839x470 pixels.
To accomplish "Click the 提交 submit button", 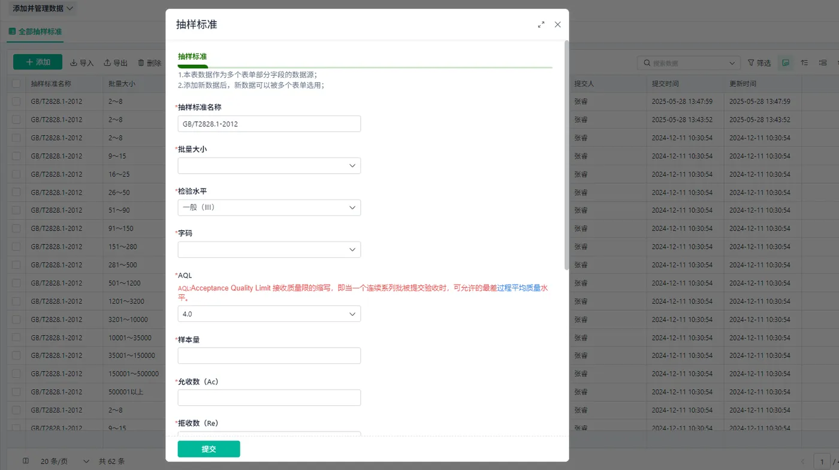I will click(209, 449).
